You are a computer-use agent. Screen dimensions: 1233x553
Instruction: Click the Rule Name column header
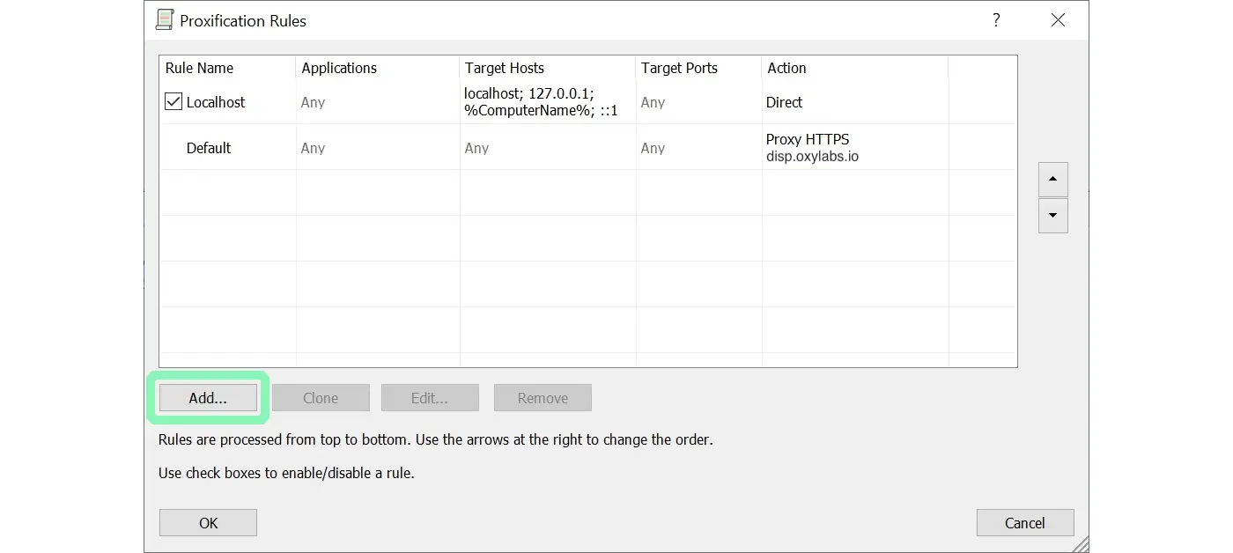pyautogui.click(x=200, y=68)
